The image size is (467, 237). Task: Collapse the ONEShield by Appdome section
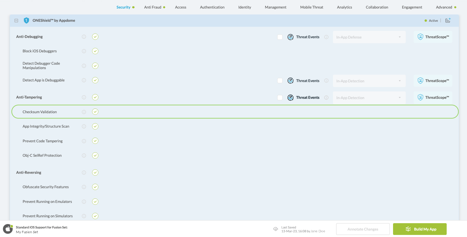tap(16, 21)
